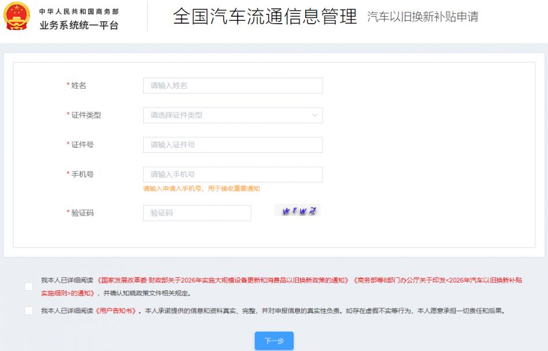Screen dimensions: 548x351
Task: Click the orange phone number hint text
Action: (202, 189)
